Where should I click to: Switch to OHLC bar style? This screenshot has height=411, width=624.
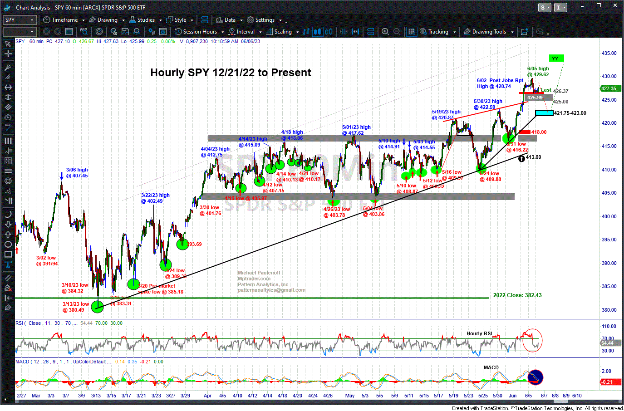[x=306, y=32]
